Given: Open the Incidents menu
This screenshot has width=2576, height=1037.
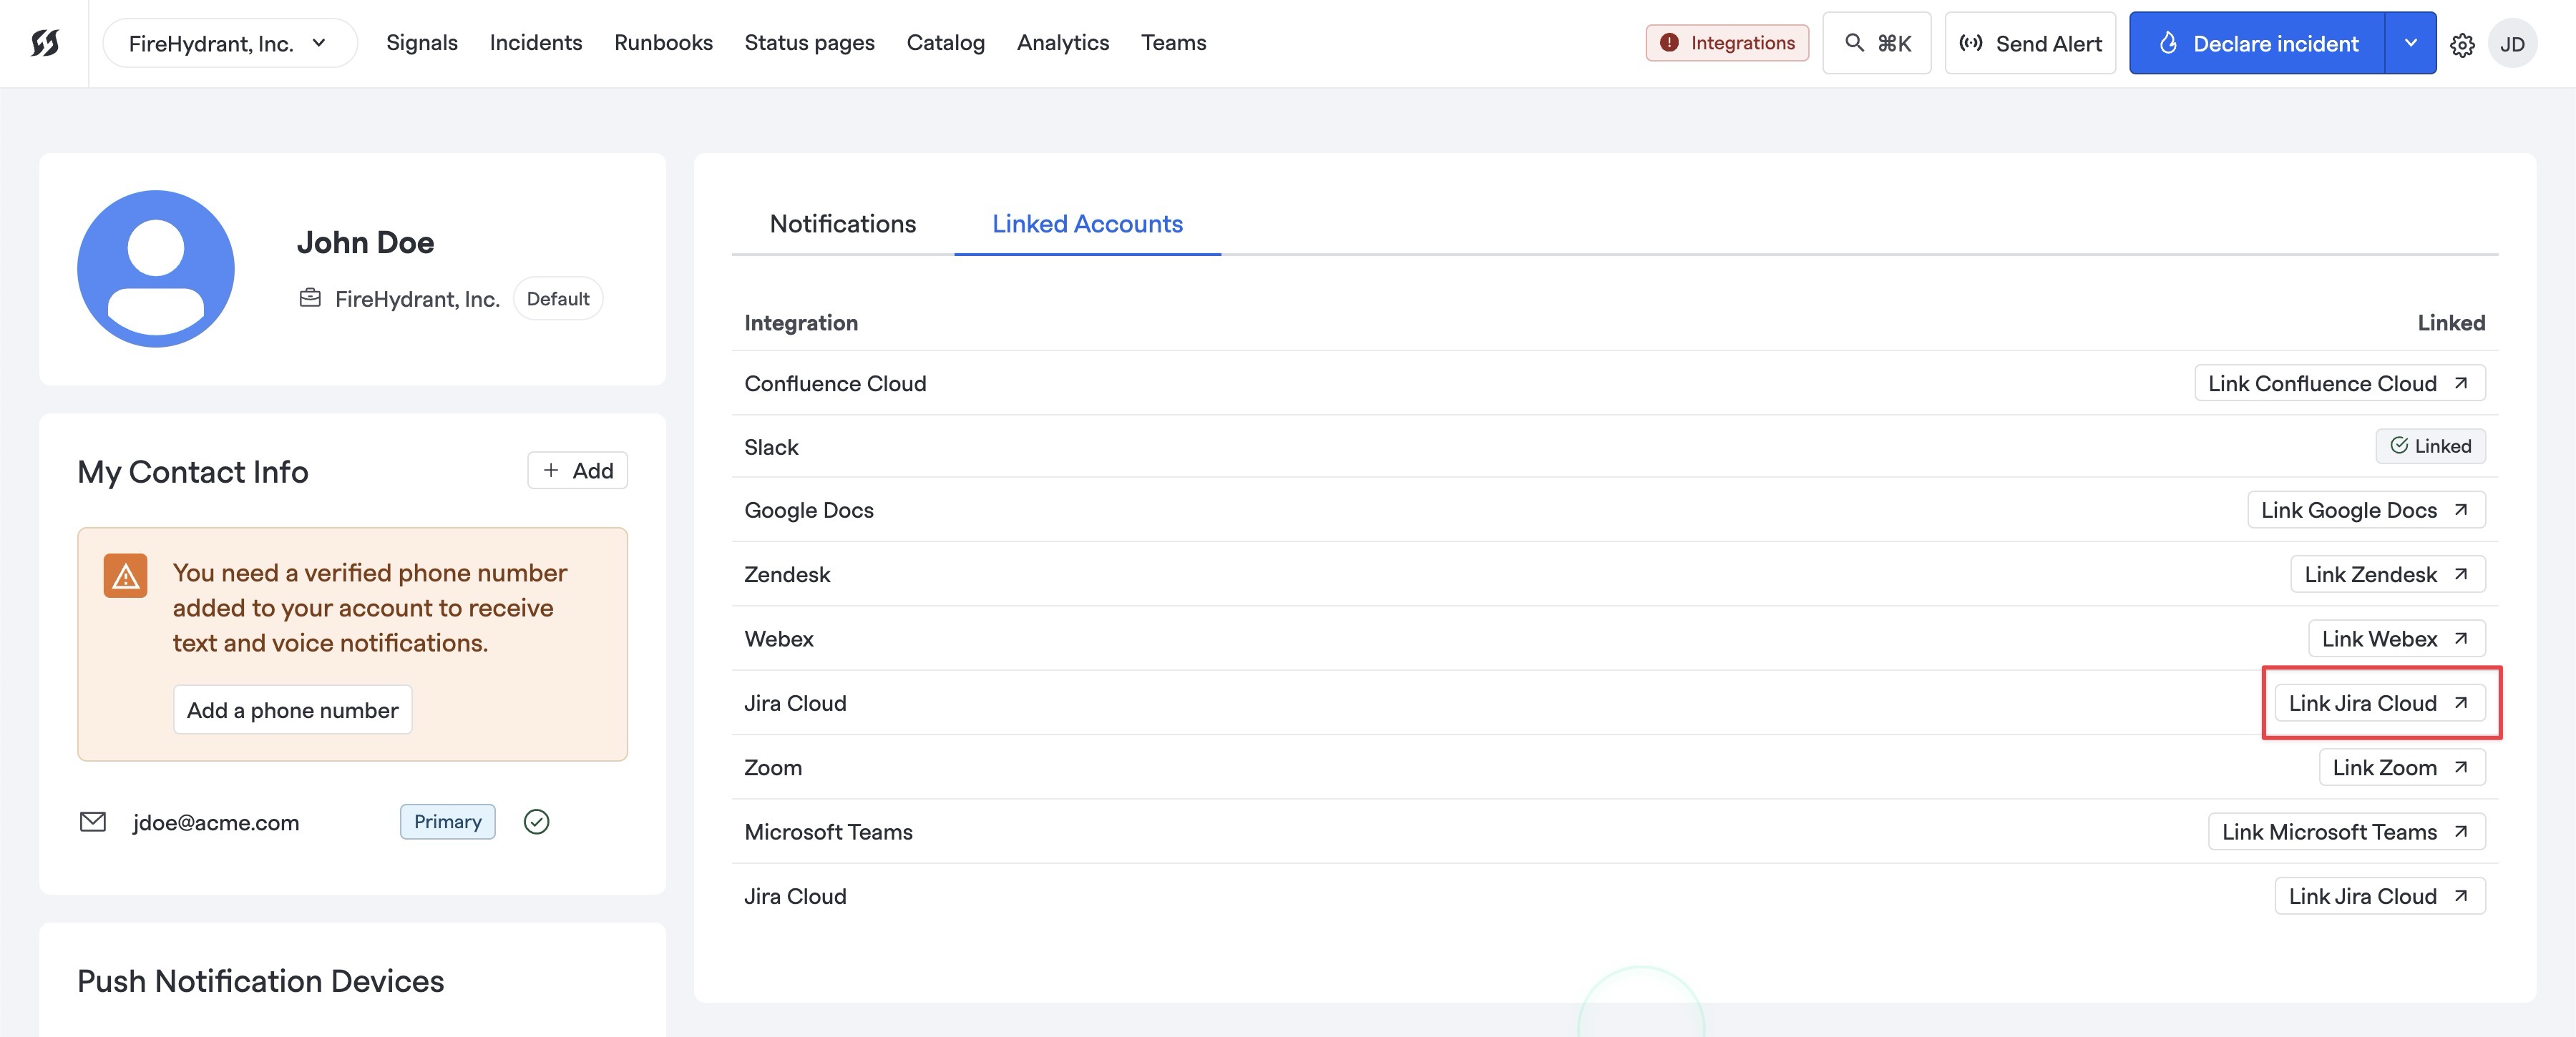Looking at the screenshot, I should 536,43.
